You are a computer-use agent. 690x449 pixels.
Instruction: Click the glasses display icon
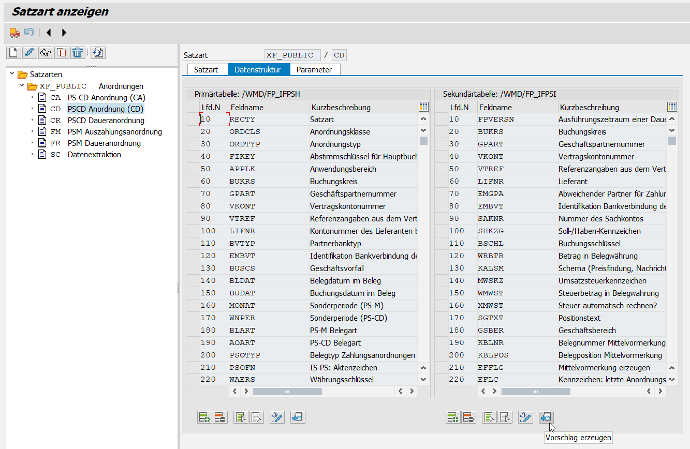pos(46,52)
